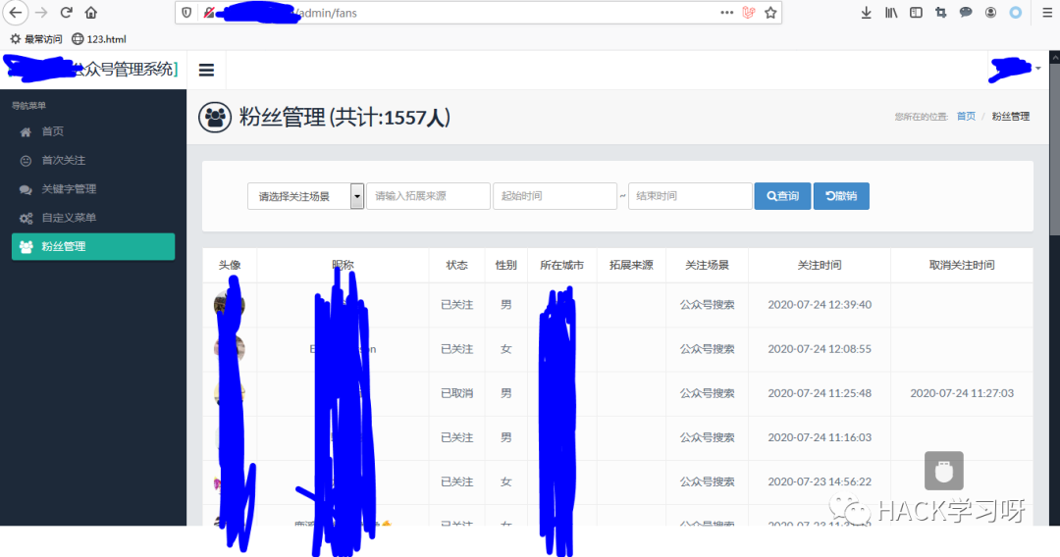
Task: Click the screenshot crop icon
Action: click(940, 12)
